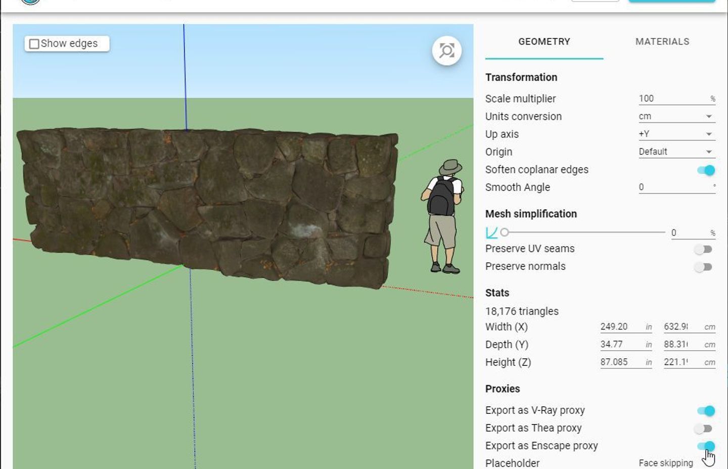Enable Export as Thea proxy
The image size is (728, 469).
[704, 429]
